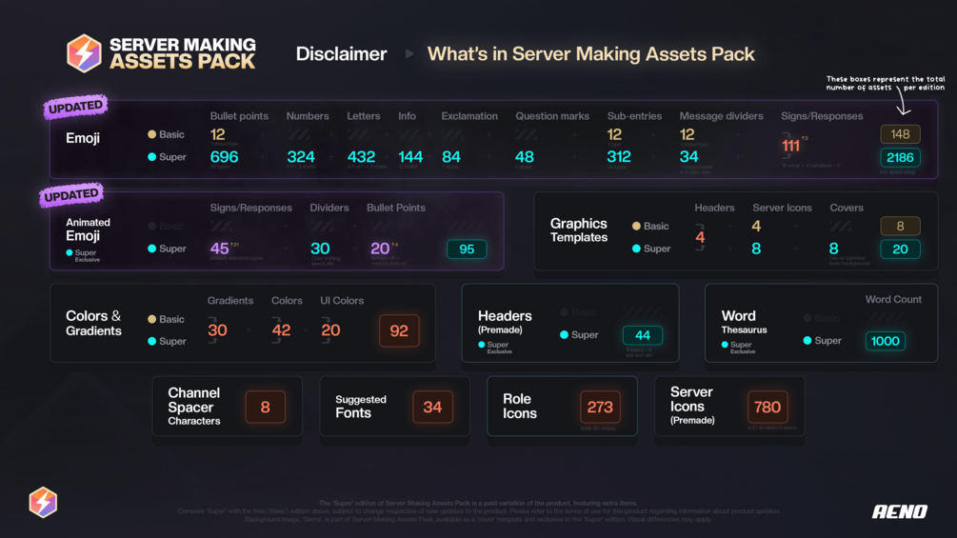Click the Graphics Templates Super total 20
The width and height of the screenshot is (957, 538).
[x=900, y=249]
